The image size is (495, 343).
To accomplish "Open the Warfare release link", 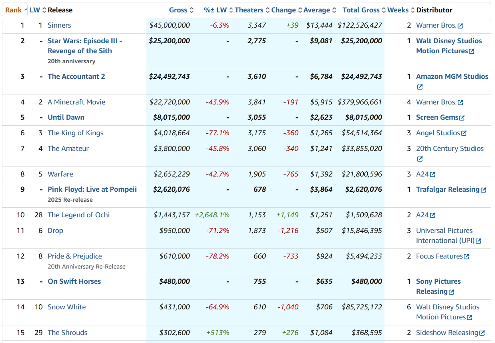I will coord(60,174).
